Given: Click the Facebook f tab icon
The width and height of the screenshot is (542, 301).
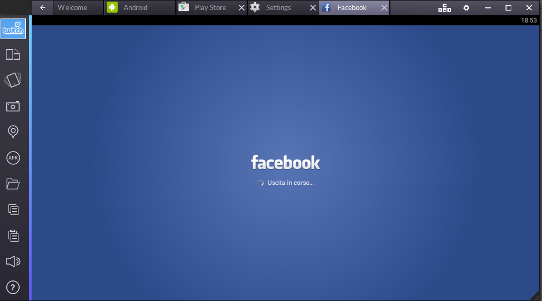Looking at the screenshot, I should [326, 7].
